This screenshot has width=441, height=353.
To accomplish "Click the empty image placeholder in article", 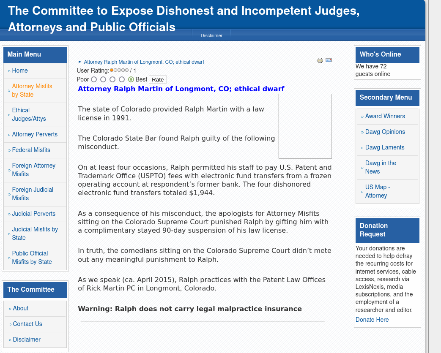I will point(305,126).
